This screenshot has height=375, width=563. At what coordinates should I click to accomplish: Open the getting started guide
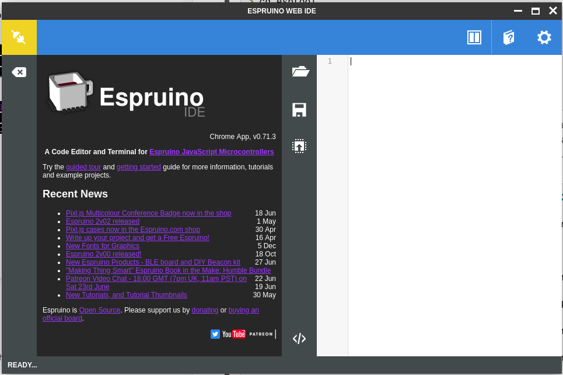tap(139, 166)
